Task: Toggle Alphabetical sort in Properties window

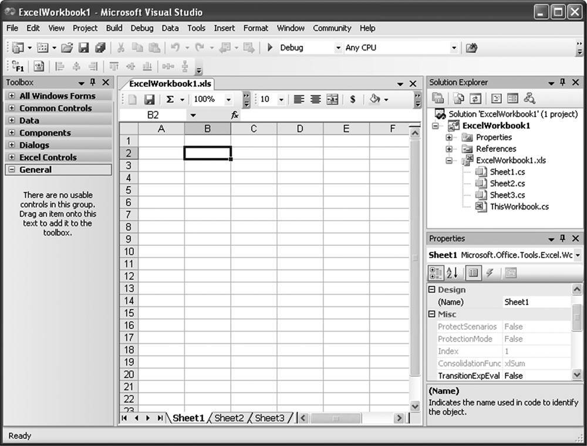Action: 452,273
